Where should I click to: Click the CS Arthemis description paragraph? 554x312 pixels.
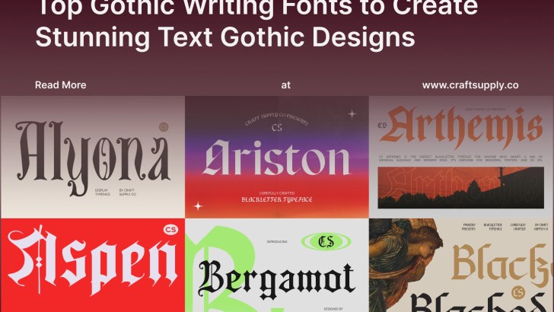click(x=460, y=158)
